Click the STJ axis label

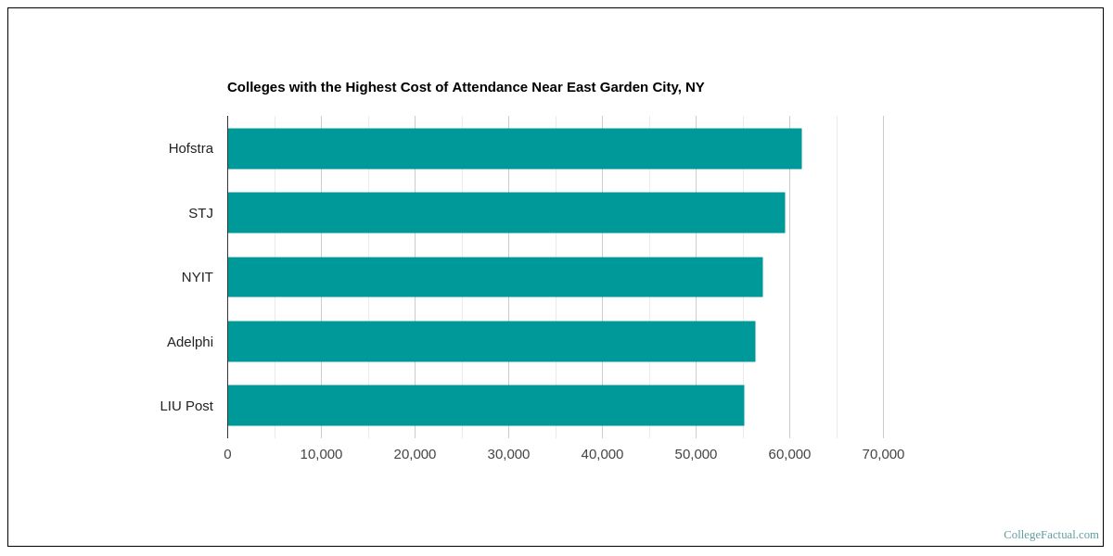[x=200, y=212]
